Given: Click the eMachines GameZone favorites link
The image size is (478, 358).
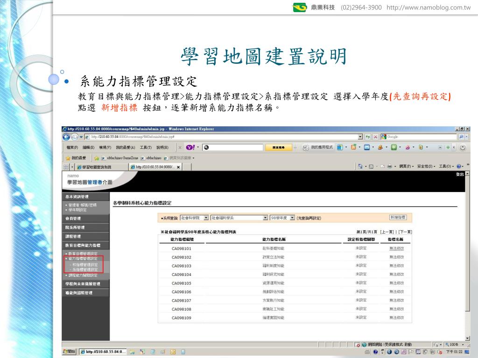Looking at the screenshot, I should [120, 158].
